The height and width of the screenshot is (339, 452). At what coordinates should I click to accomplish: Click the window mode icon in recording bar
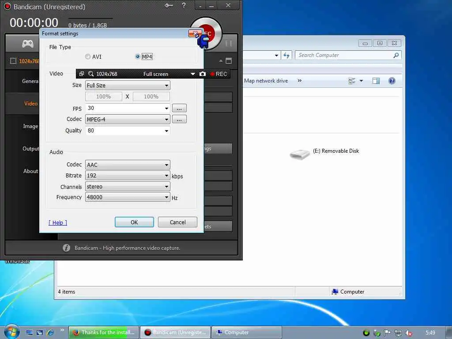pyautogui.click(x=82, y=74)
